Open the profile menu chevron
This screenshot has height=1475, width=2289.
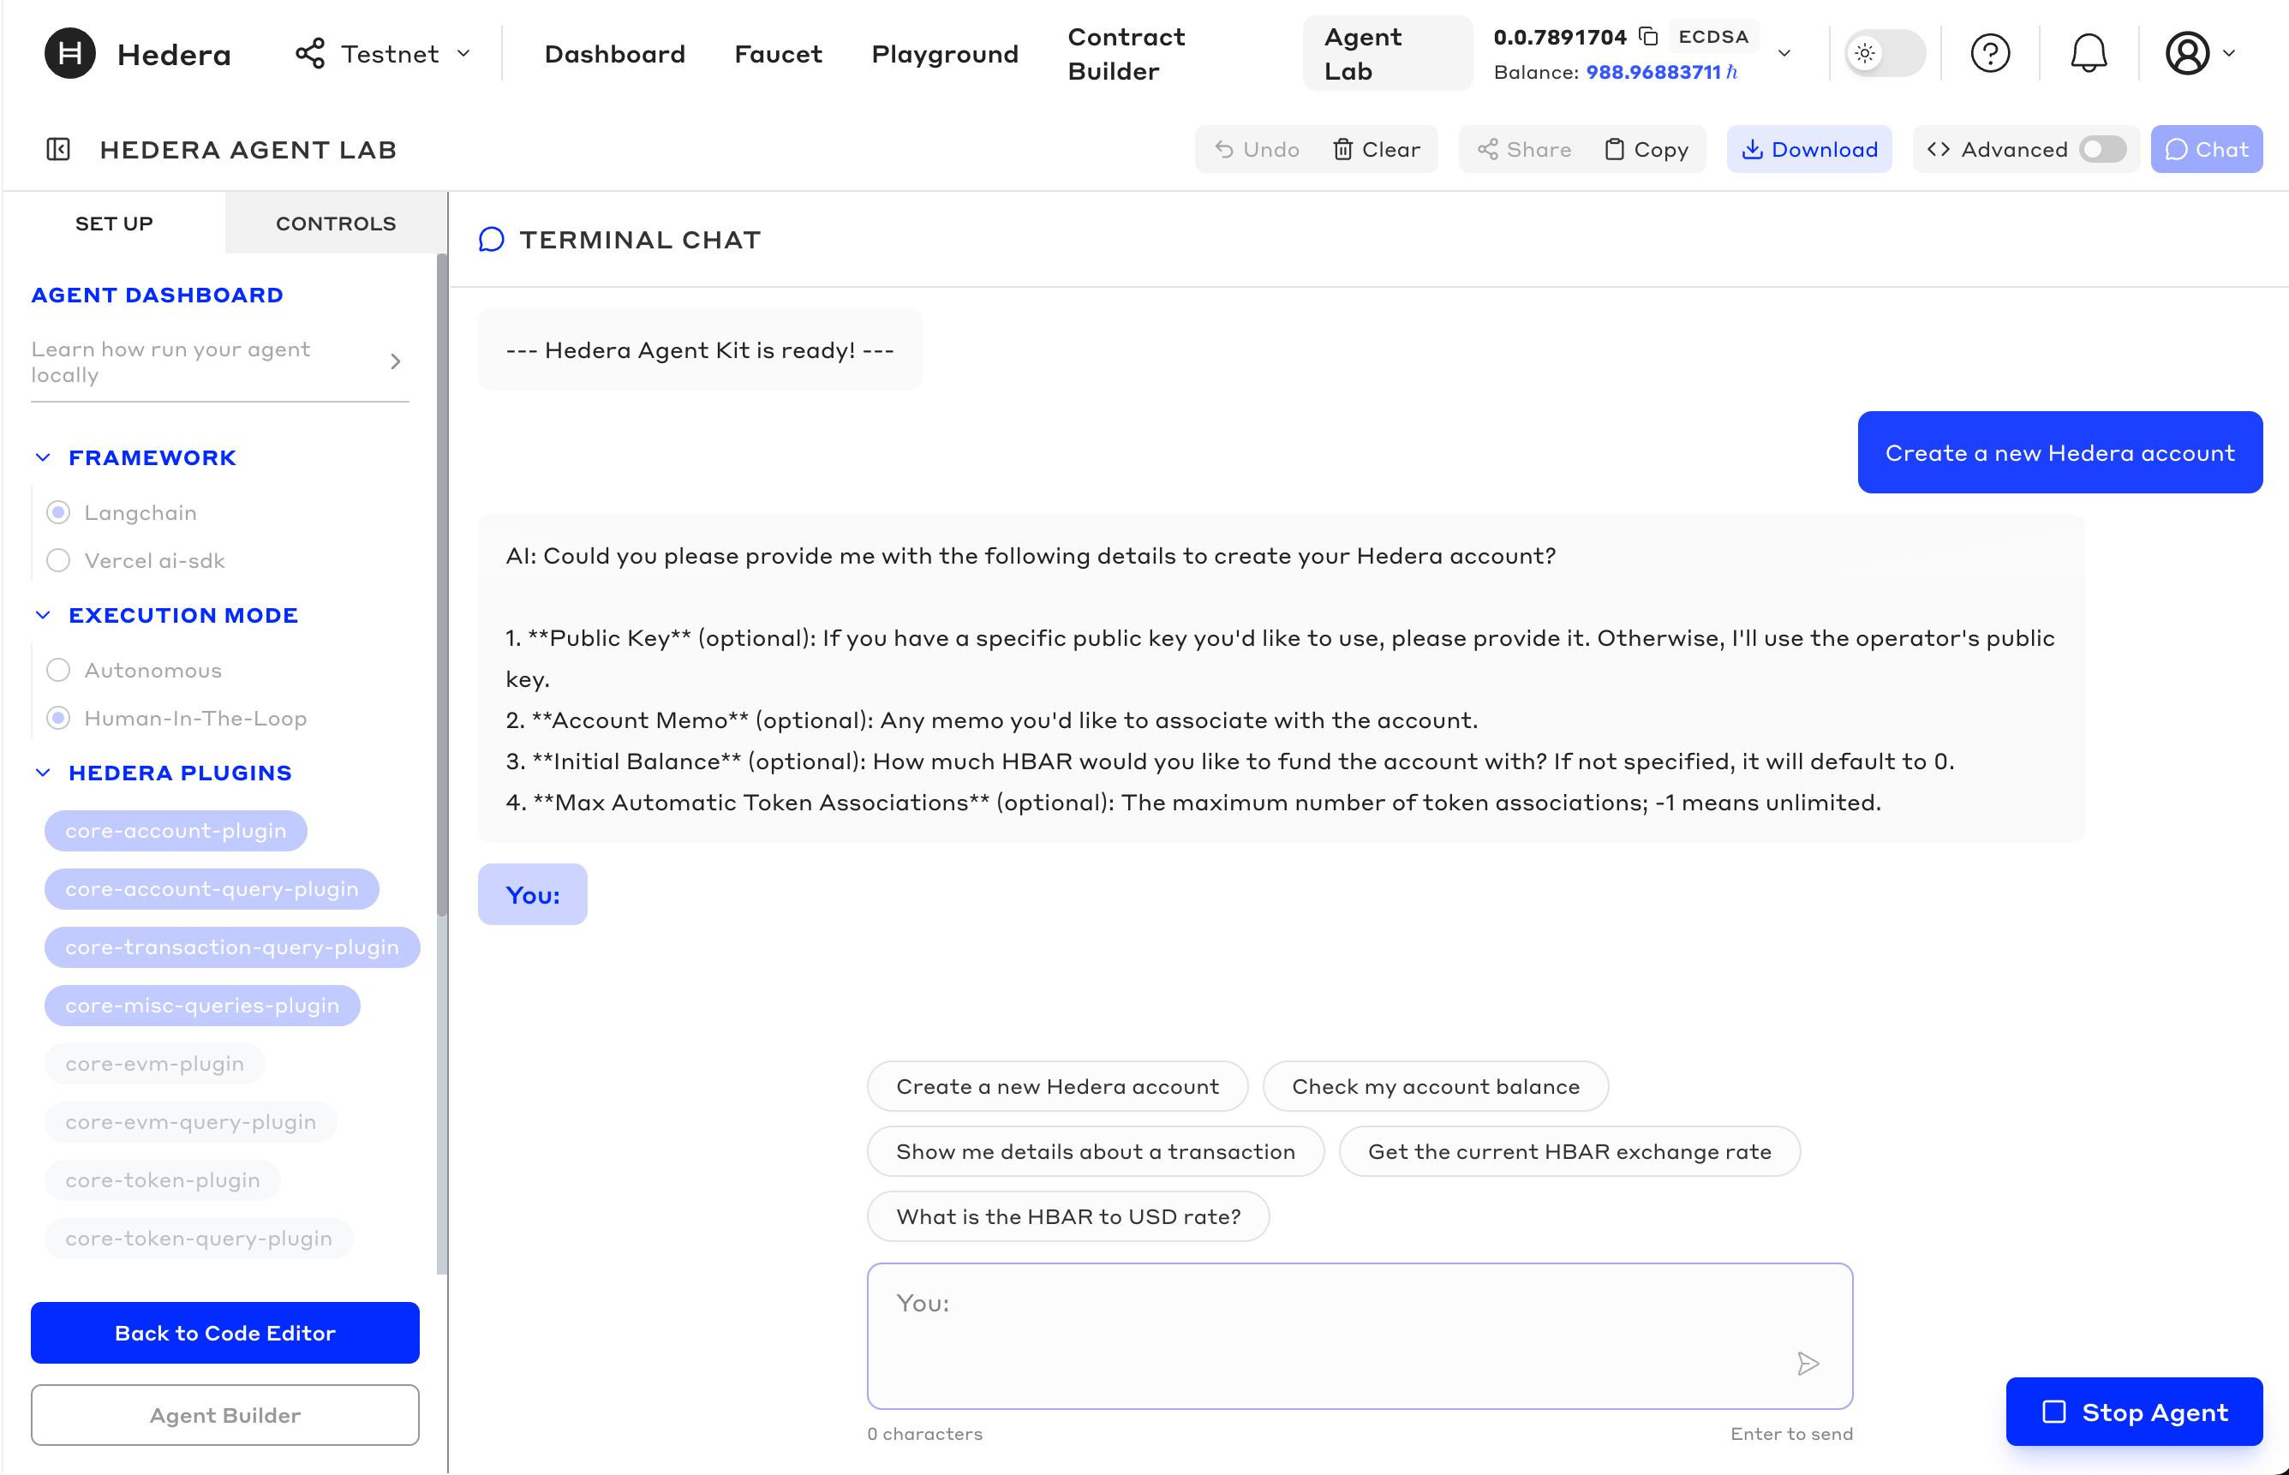[2230, 54]
